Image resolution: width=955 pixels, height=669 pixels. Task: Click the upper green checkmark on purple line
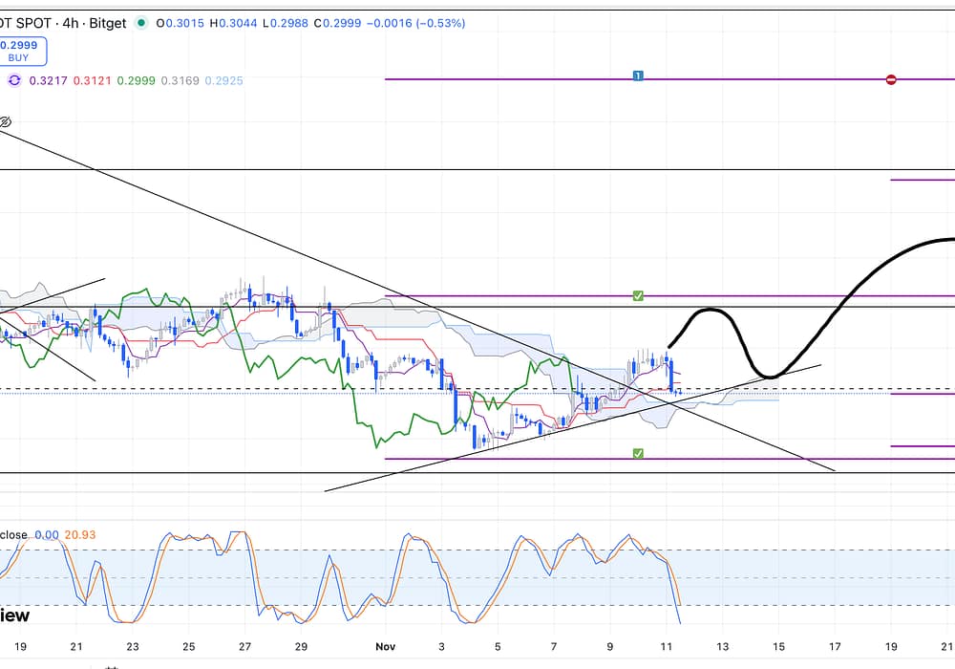pos(638,296)
